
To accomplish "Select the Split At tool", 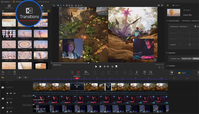I will [x=78, y=72].
